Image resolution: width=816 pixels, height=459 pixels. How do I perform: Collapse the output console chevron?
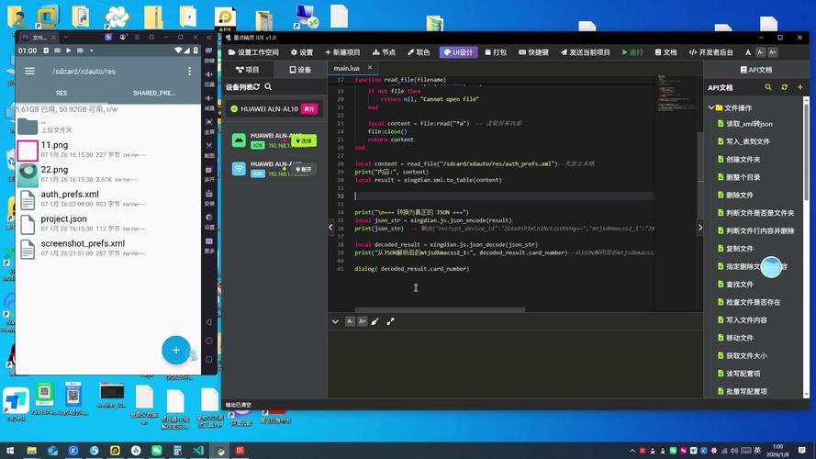click(x=335, y=321)
